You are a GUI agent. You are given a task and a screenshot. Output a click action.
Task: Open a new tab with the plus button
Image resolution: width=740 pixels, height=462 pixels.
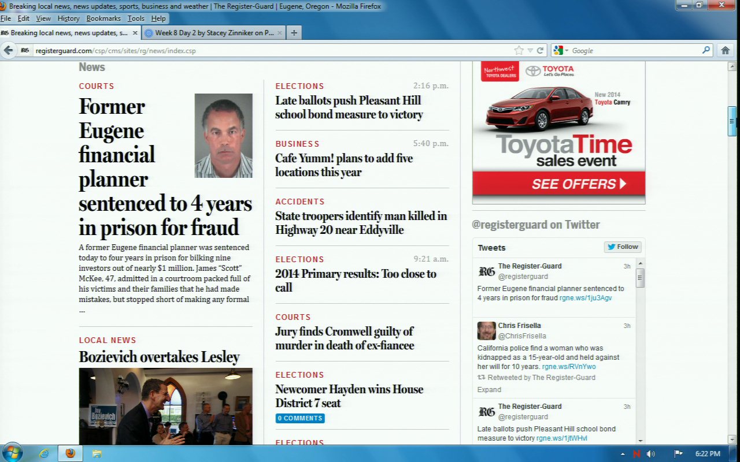coord(294,33)
